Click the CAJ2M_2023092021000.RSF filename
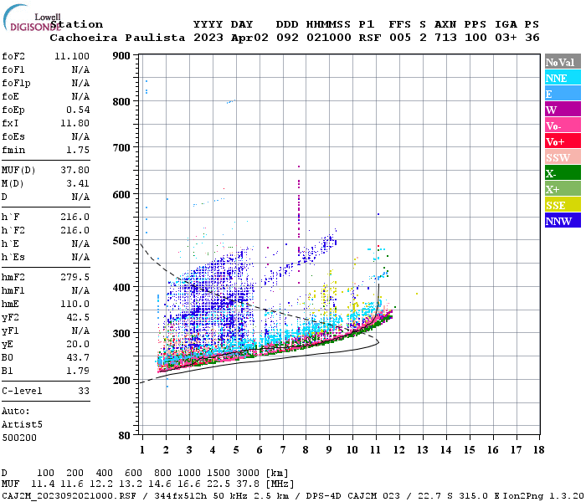 (x=69, y=496)
